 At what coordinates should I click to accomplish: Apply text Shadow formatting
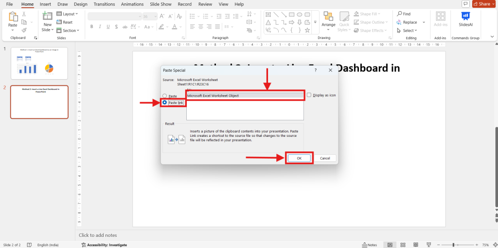116,27
